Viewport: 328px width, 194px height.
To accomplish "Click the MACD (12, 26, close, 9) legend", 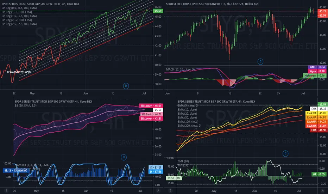I will [180, 69].
